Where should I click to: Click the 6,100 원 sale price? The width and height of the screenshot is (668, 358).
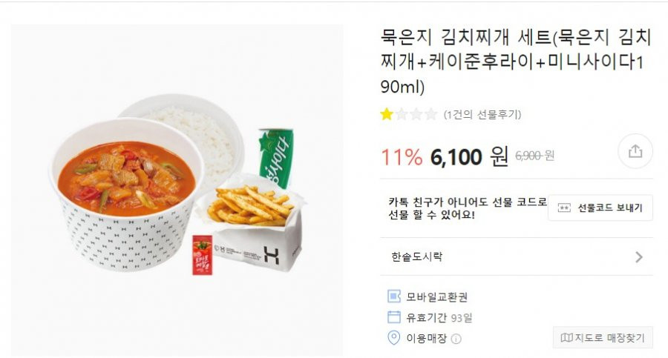[x=469, y=157]
